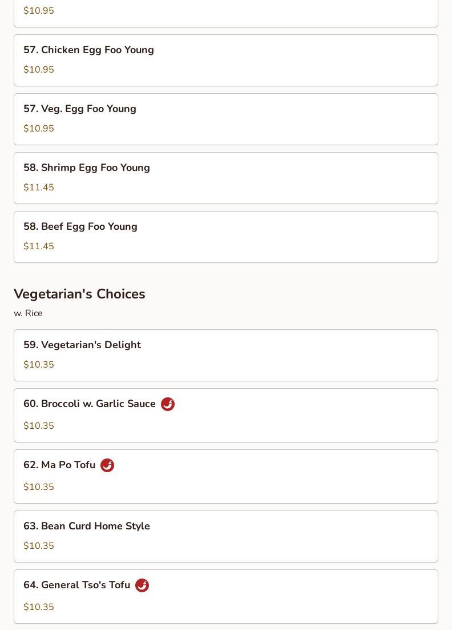
Task: Click the price of Bean Curd Home Style
Action: click(39, 546)
